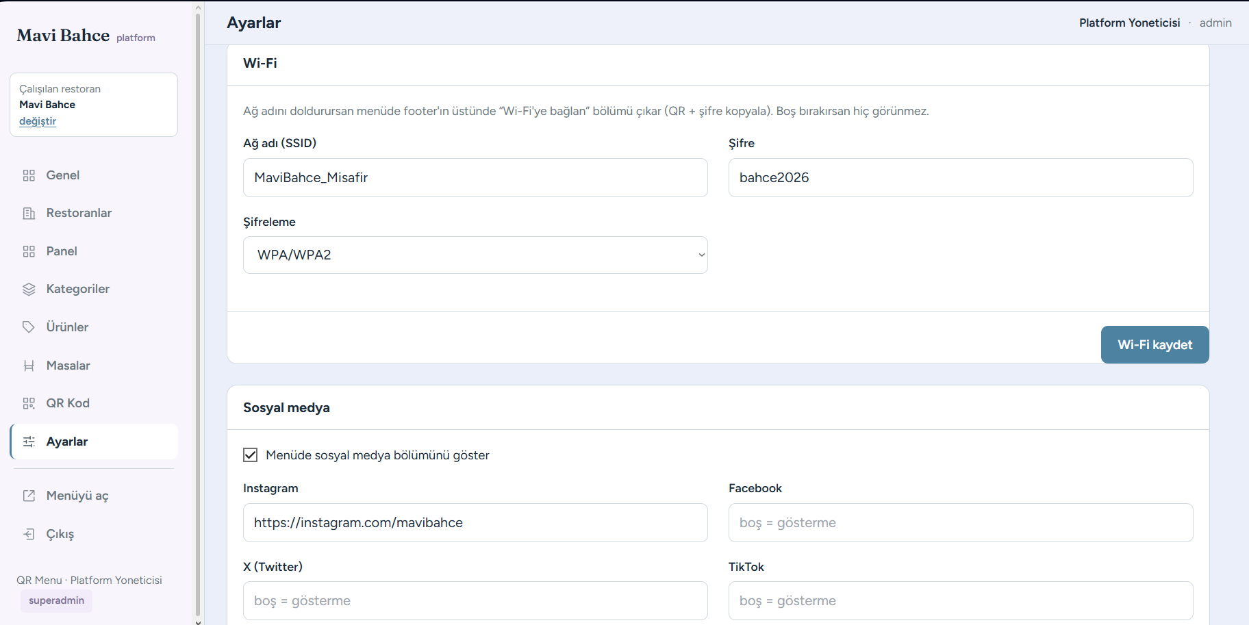The image size is (1249, 625).
Task: Click the Kategoriler layers icon
Action: tap(29, 289)
